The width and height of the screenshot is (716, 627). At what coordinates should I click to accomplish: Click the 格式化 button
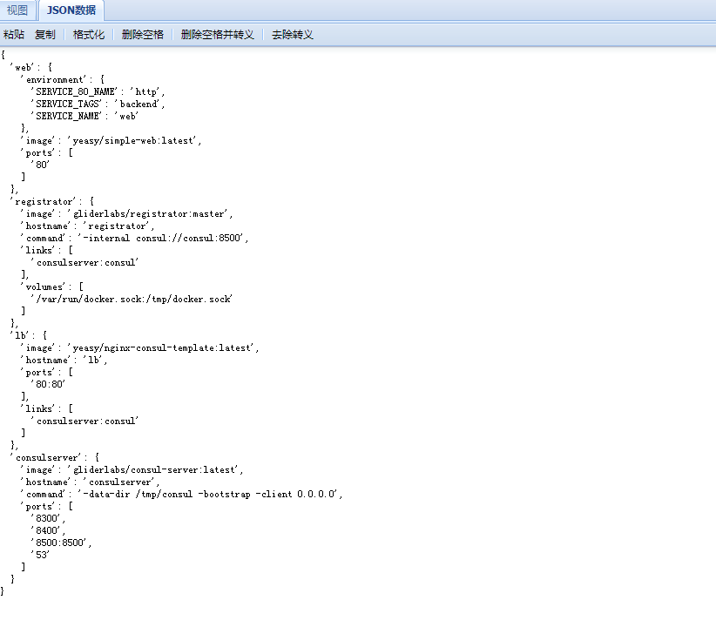(x=89, y=35)
